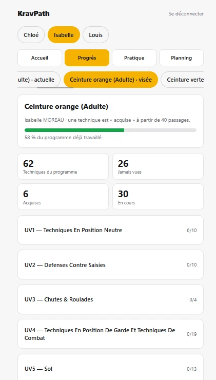This screenshot has height=380, width=216.
Task: Select the Chloé profile chip
Action: pos(31,35)
